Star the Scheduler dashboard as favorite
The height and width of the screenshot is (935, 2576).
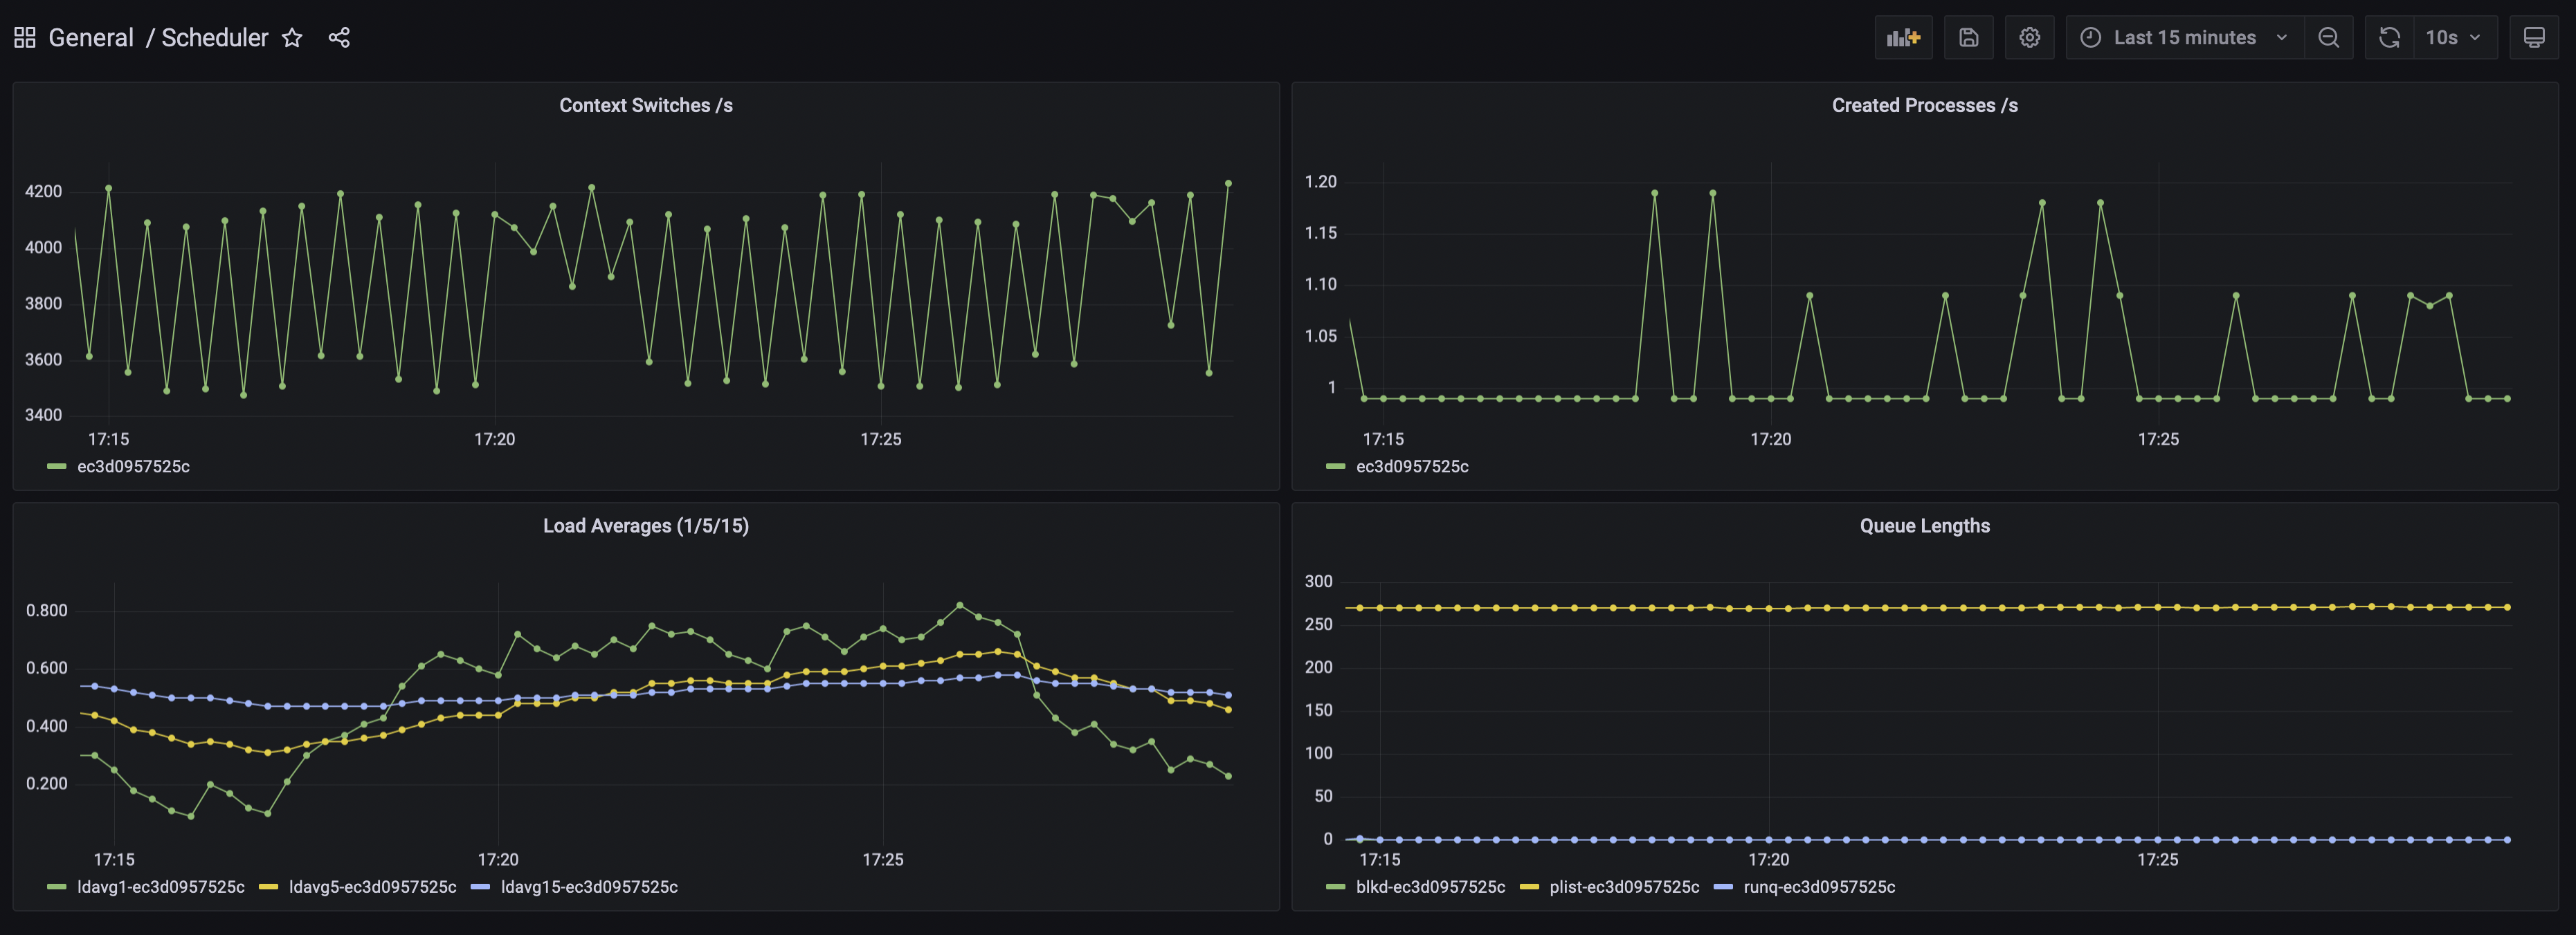pos(292,38)
